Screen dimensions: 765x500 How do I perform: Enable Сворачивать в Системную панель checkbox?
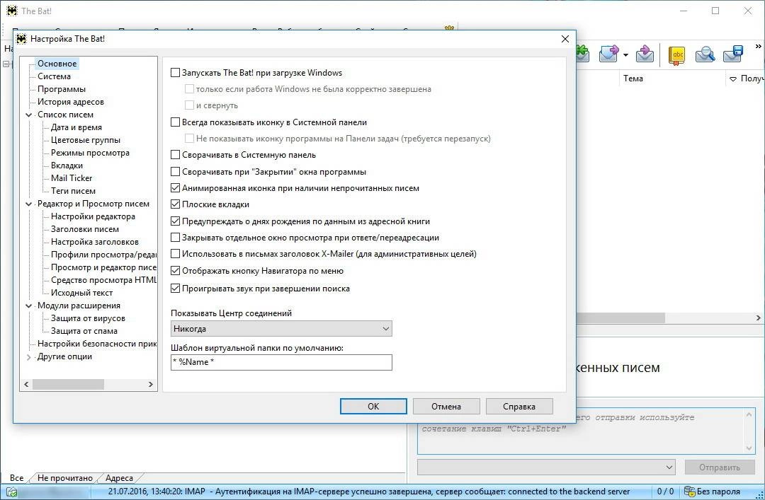175,155
